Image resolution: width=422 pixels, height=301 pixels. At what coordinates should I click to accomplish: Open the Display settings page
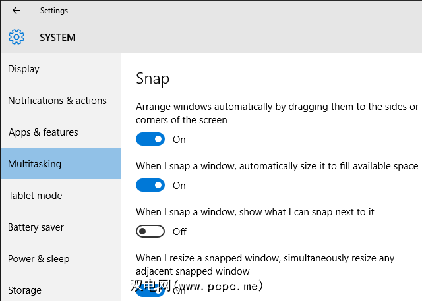(24, 69)
